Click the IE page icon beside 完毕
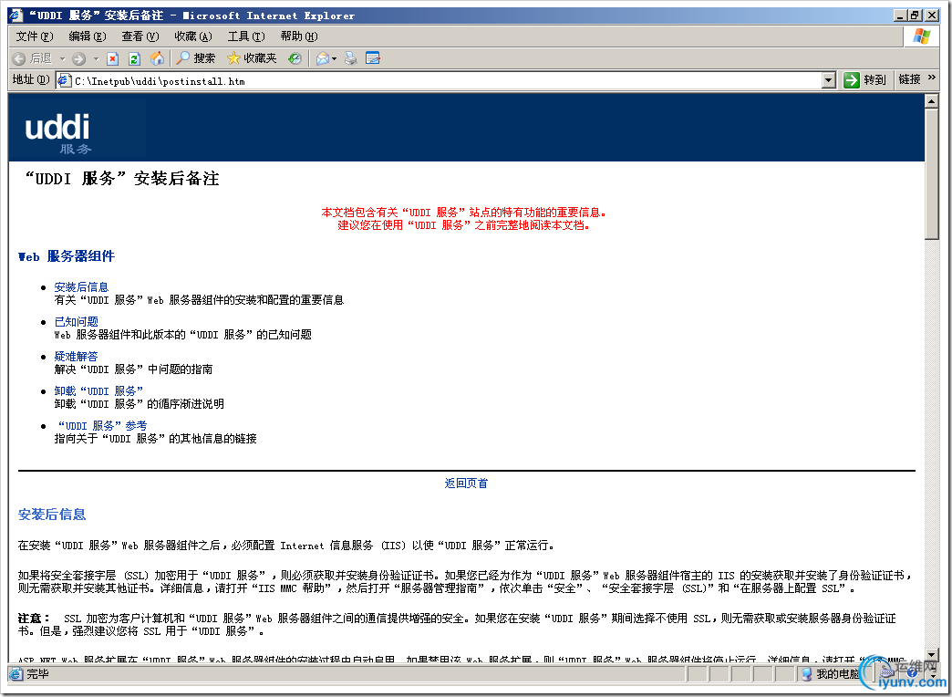This screenshot has height=697, width=952. 16,674
